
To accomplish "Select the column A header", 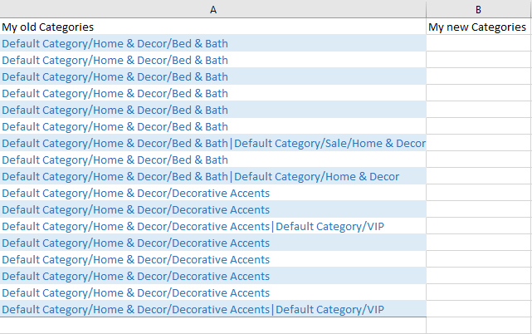I will (x=212, y=9).
